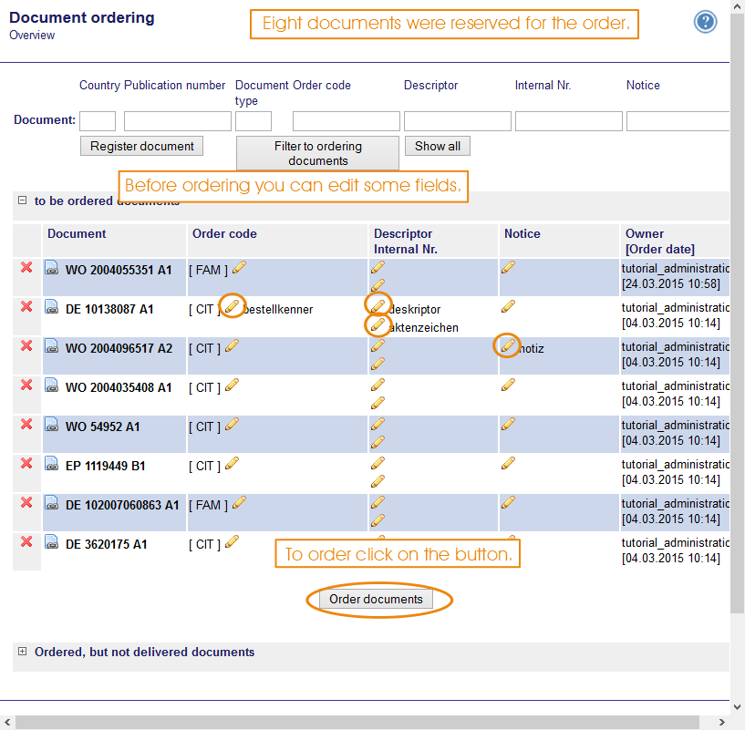Delete WO 2004096517 A2 via red X icon
Screen dimensions: 745x730
point(26,345)
